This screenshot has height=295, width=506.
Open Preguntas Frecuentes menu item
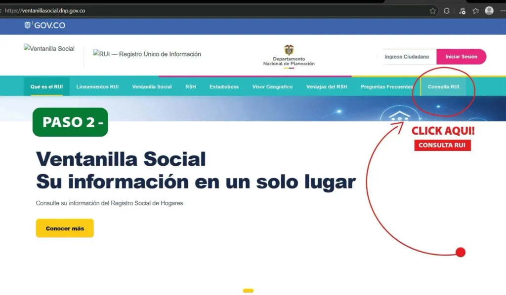pos(386,87)
